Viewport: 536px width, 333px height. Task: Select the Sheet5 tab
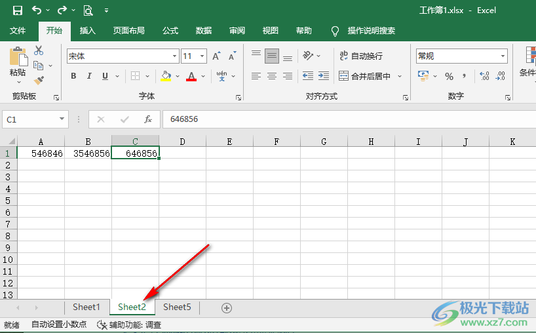[177, 307]
